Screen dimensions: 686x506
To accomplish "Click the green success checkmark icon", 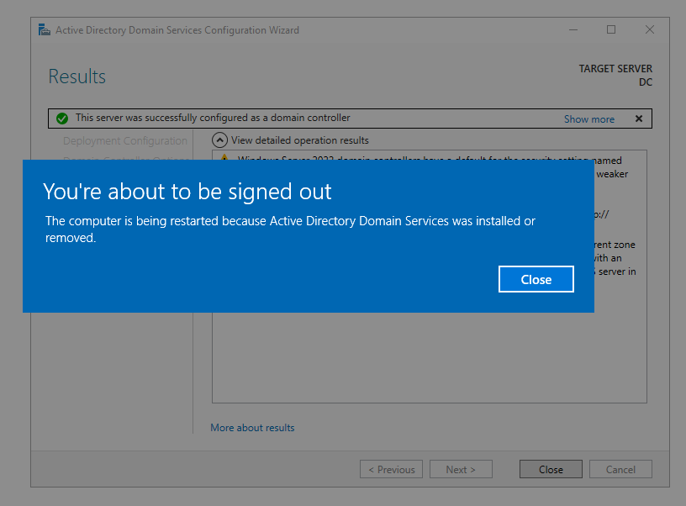I will point(62,119).
